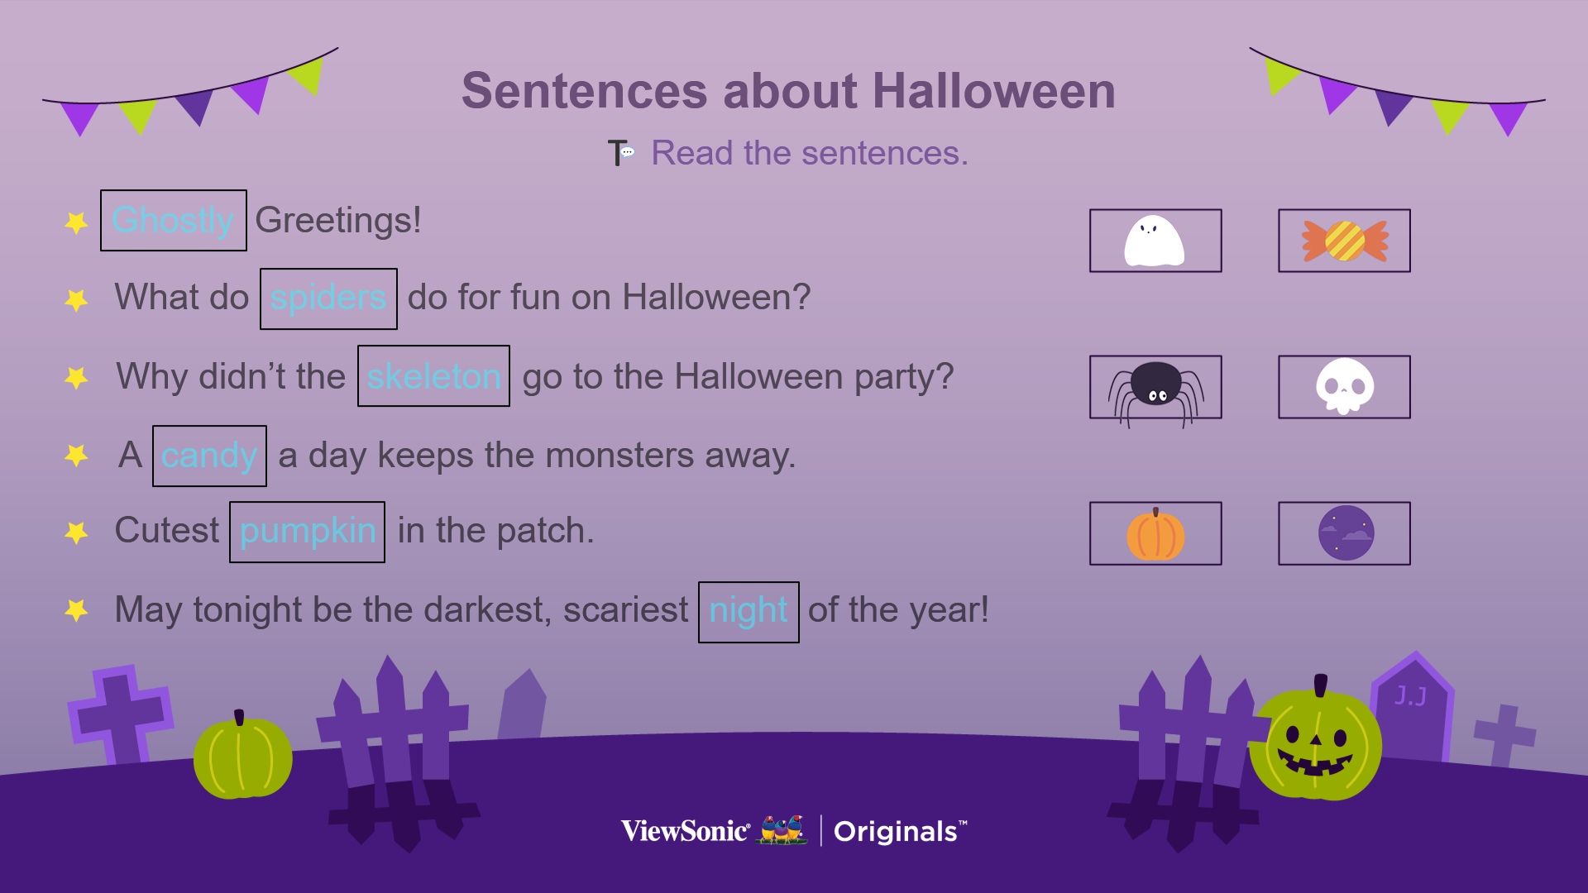Click the yellow star bullet beside 'Ghostly Greetings!'
The image size is (1588, 893).
[76, 222]
